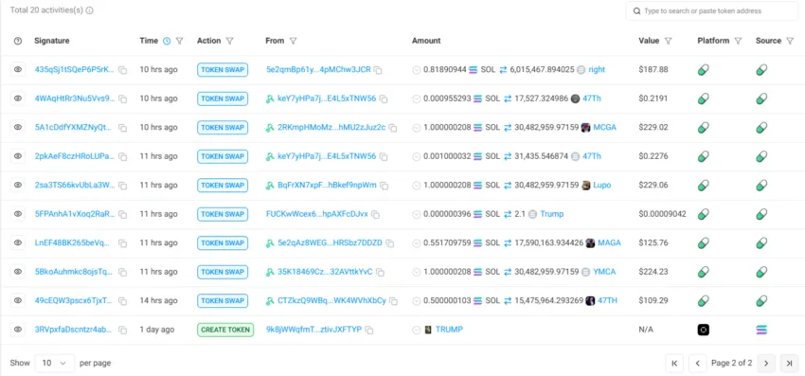Open the Value column filter dropdown

tap(668, 41)
